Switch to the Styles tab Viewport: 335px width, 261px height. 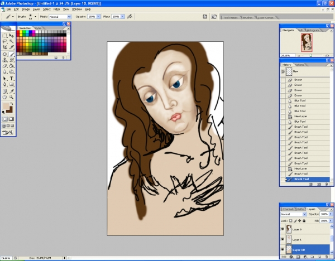pos(38,28)
